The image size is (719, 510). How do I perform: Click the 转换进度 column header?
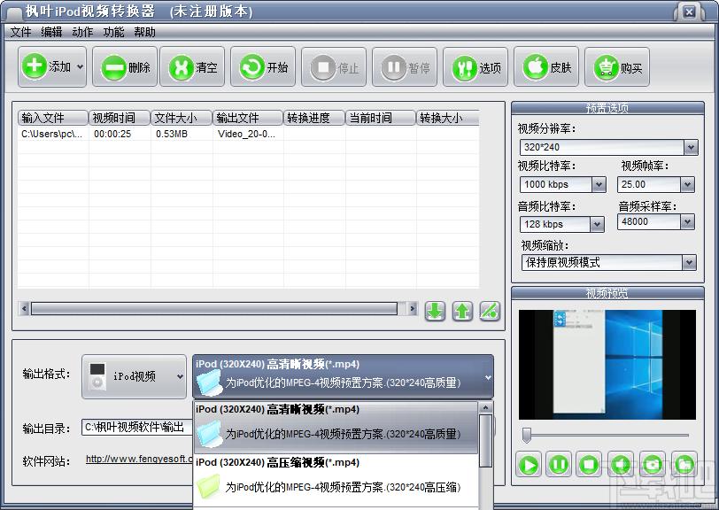[314, 118]
